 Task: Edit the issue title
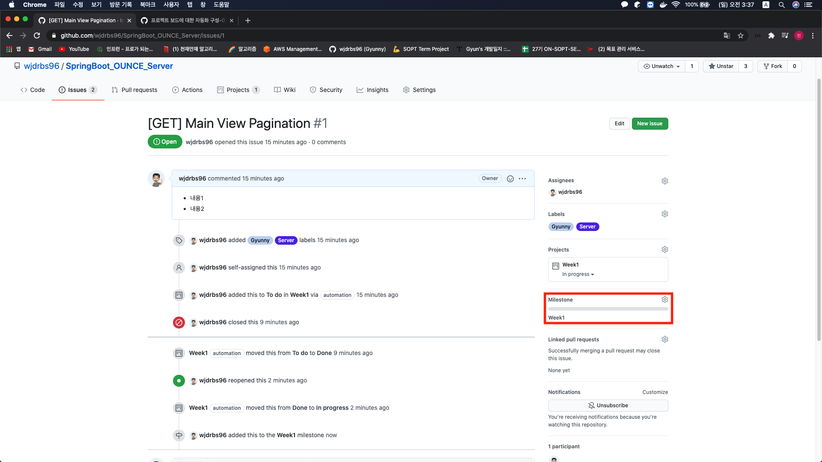pos(619,124)
